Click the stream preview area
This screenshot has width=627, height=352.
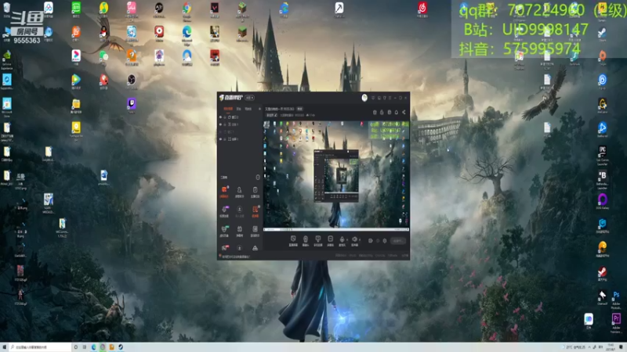[x=336, y=174]
